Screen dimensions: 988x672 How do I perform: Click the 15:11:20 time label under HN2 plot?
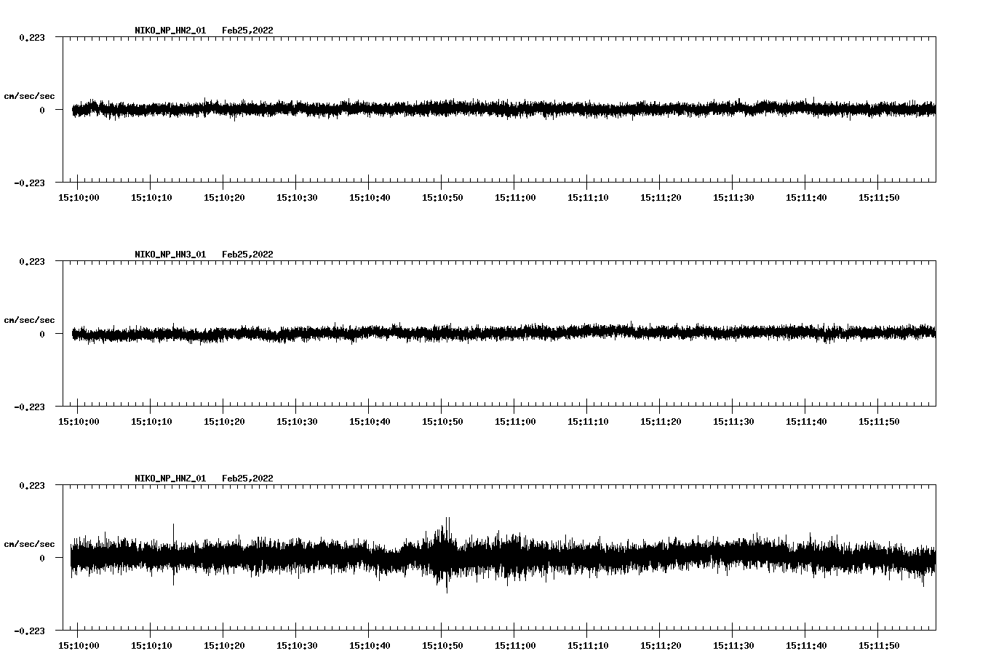[661, 198]
